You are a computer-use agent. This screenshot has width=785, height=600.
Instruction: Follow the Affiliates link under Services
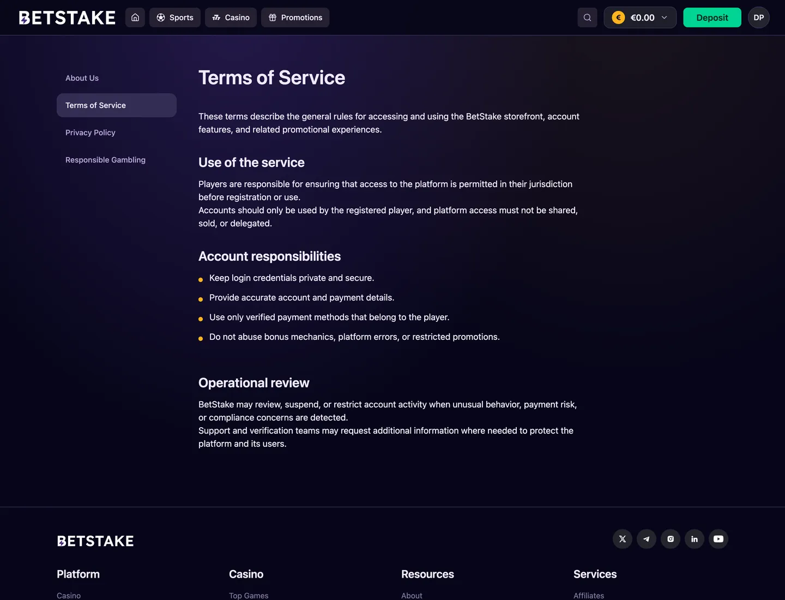[589, 596]
